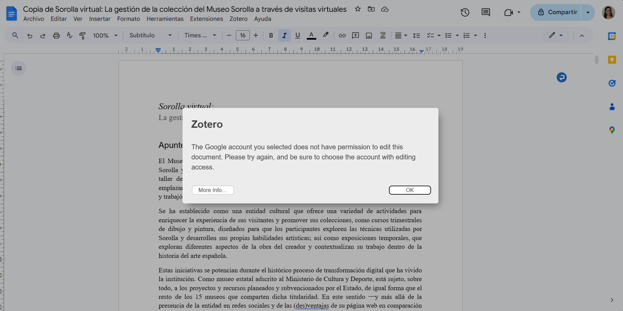Show the comments panel
Screen dimensions: 623x311
(x=486, y=12)
